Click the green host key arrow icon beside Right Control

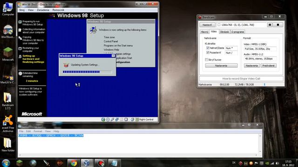[137, 120]
